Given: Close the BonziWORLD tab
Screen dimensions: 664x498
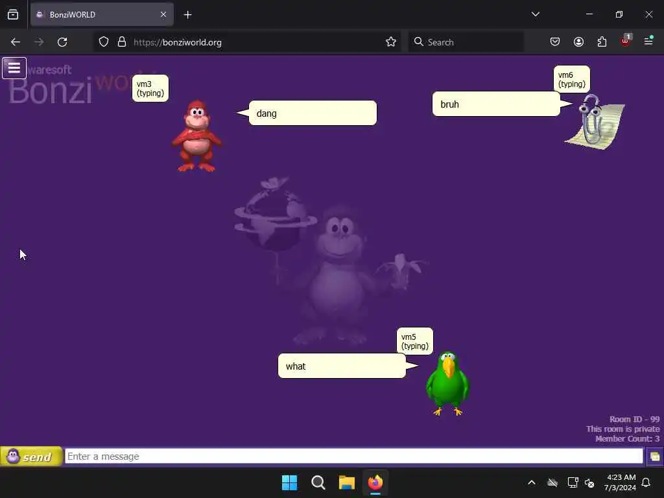Looking at the screenshot, I should [x=163, y=14].
